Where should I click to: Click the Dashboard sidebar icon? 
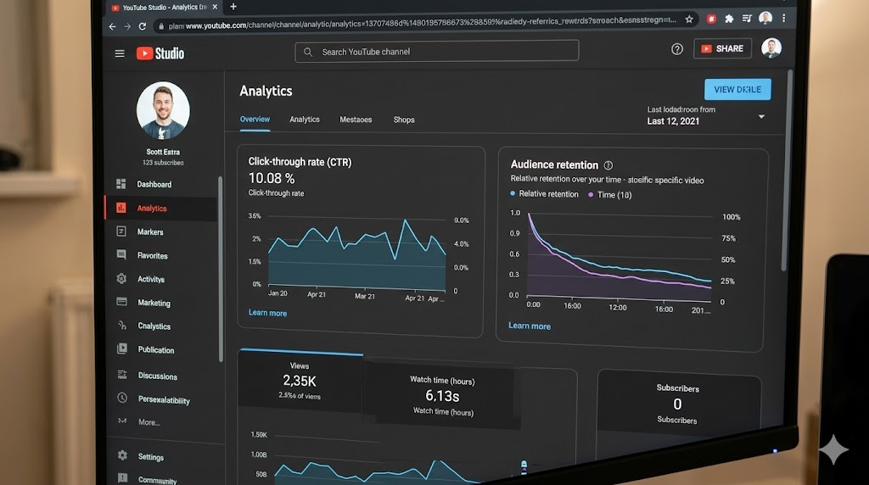[121, 184]
